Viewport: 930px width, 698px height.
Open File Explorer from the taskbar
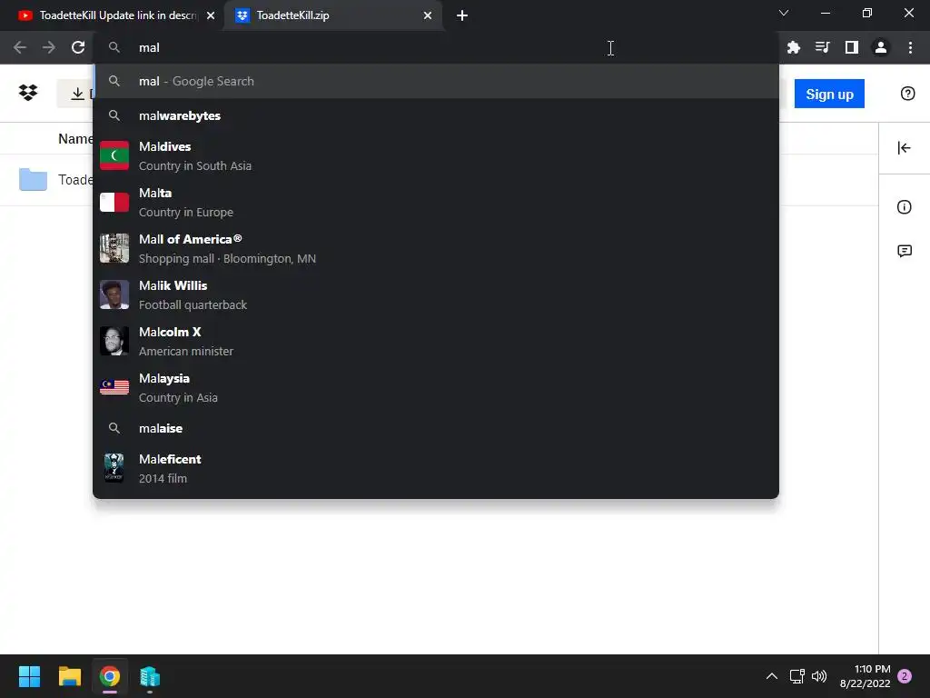pyautogui.click(x=69, y=676)
